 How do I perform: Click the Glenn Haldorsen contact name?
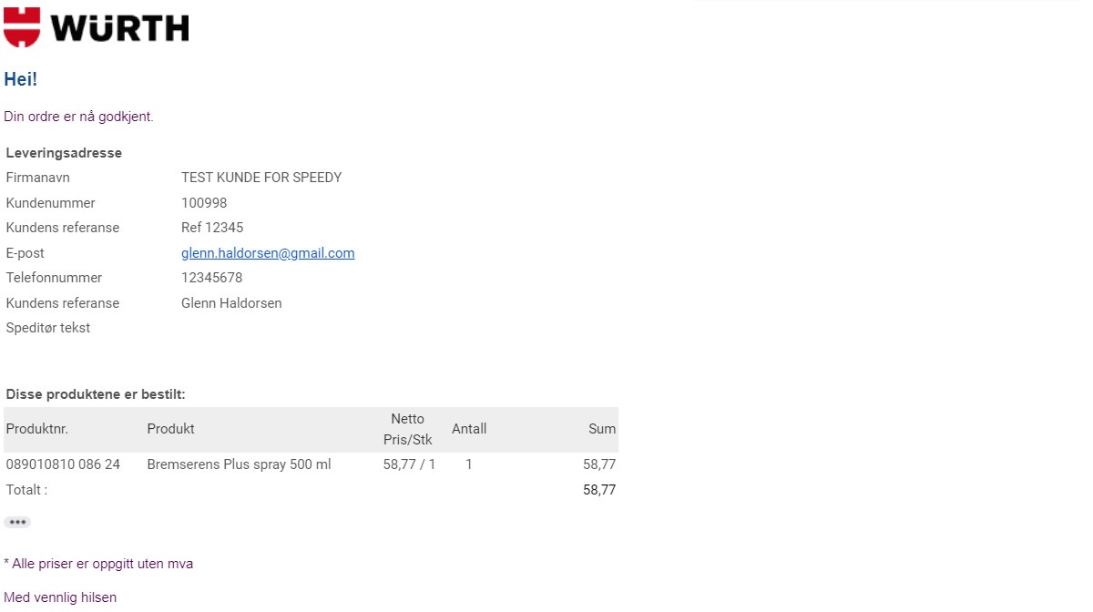231,303
